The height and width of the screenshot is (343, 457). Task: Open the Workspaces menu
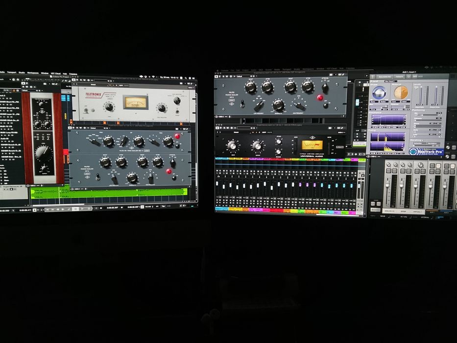click(33, 73)
